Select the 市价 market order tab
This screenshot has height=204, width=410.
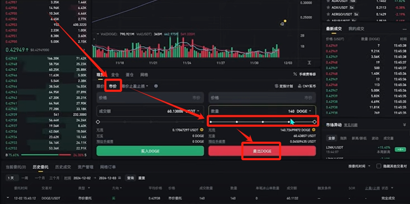coord(112,86)
